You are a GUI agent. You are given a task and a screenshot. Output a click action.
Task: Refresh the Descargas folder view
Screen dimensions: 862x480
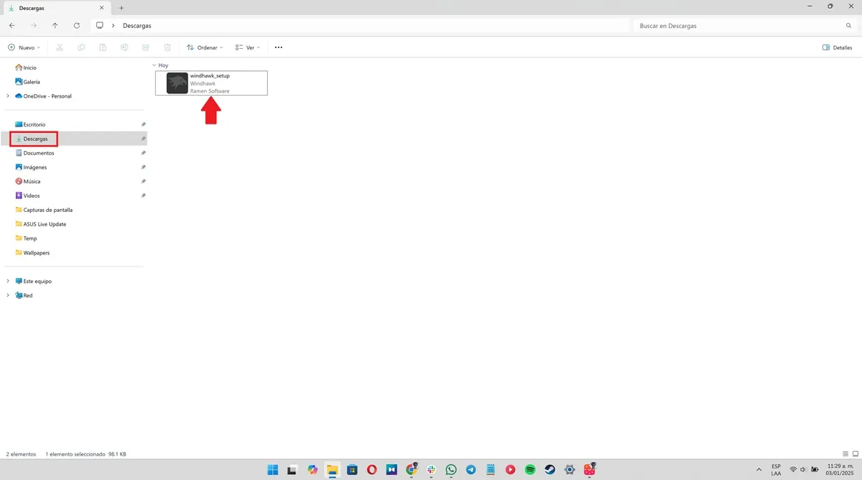tap(77, 25)
